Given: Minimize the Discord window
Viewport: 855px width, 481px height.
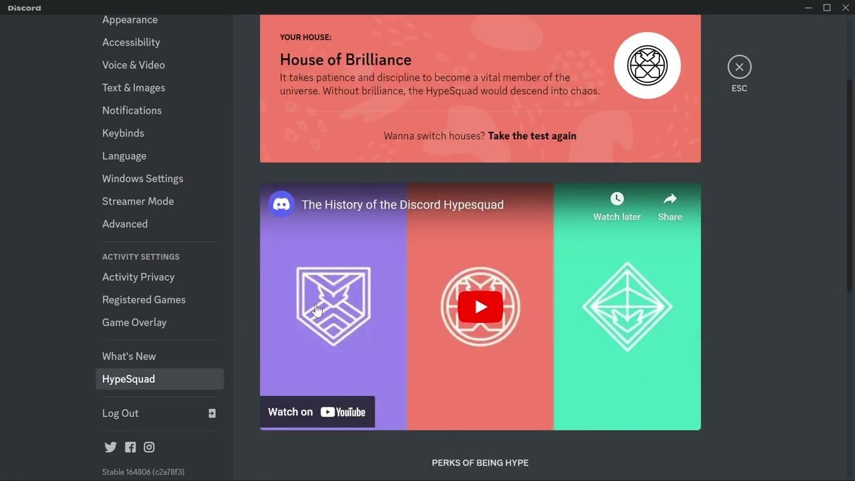Looking at the screenshot, I should [808, 7].
